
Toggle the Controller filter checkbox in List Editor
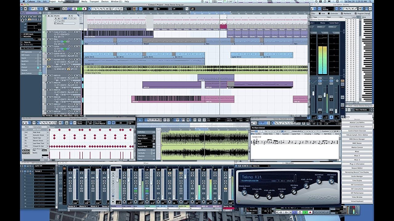pos(329,14)
